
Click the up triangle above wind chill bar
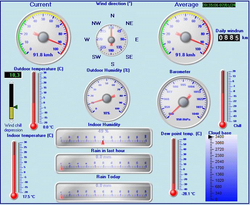tap(11, 82)
